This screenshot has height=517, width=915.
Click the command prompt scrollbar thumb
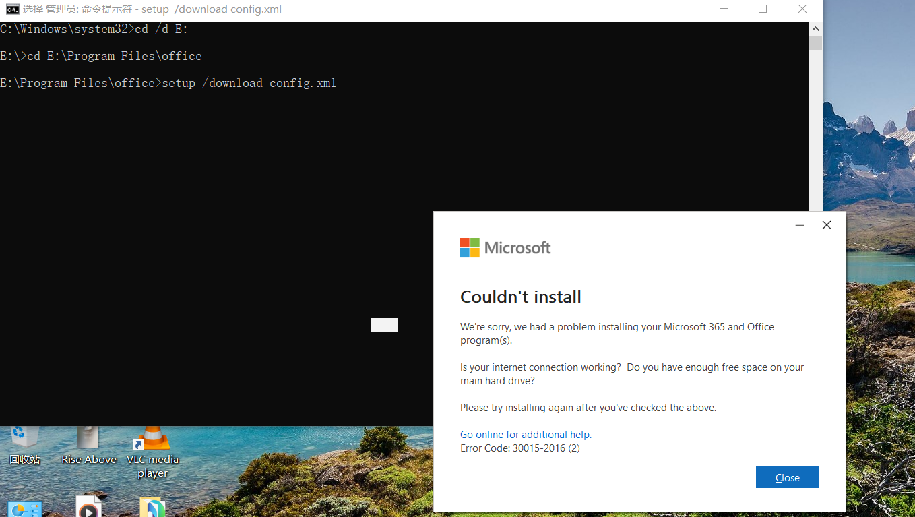coord(815,43)
